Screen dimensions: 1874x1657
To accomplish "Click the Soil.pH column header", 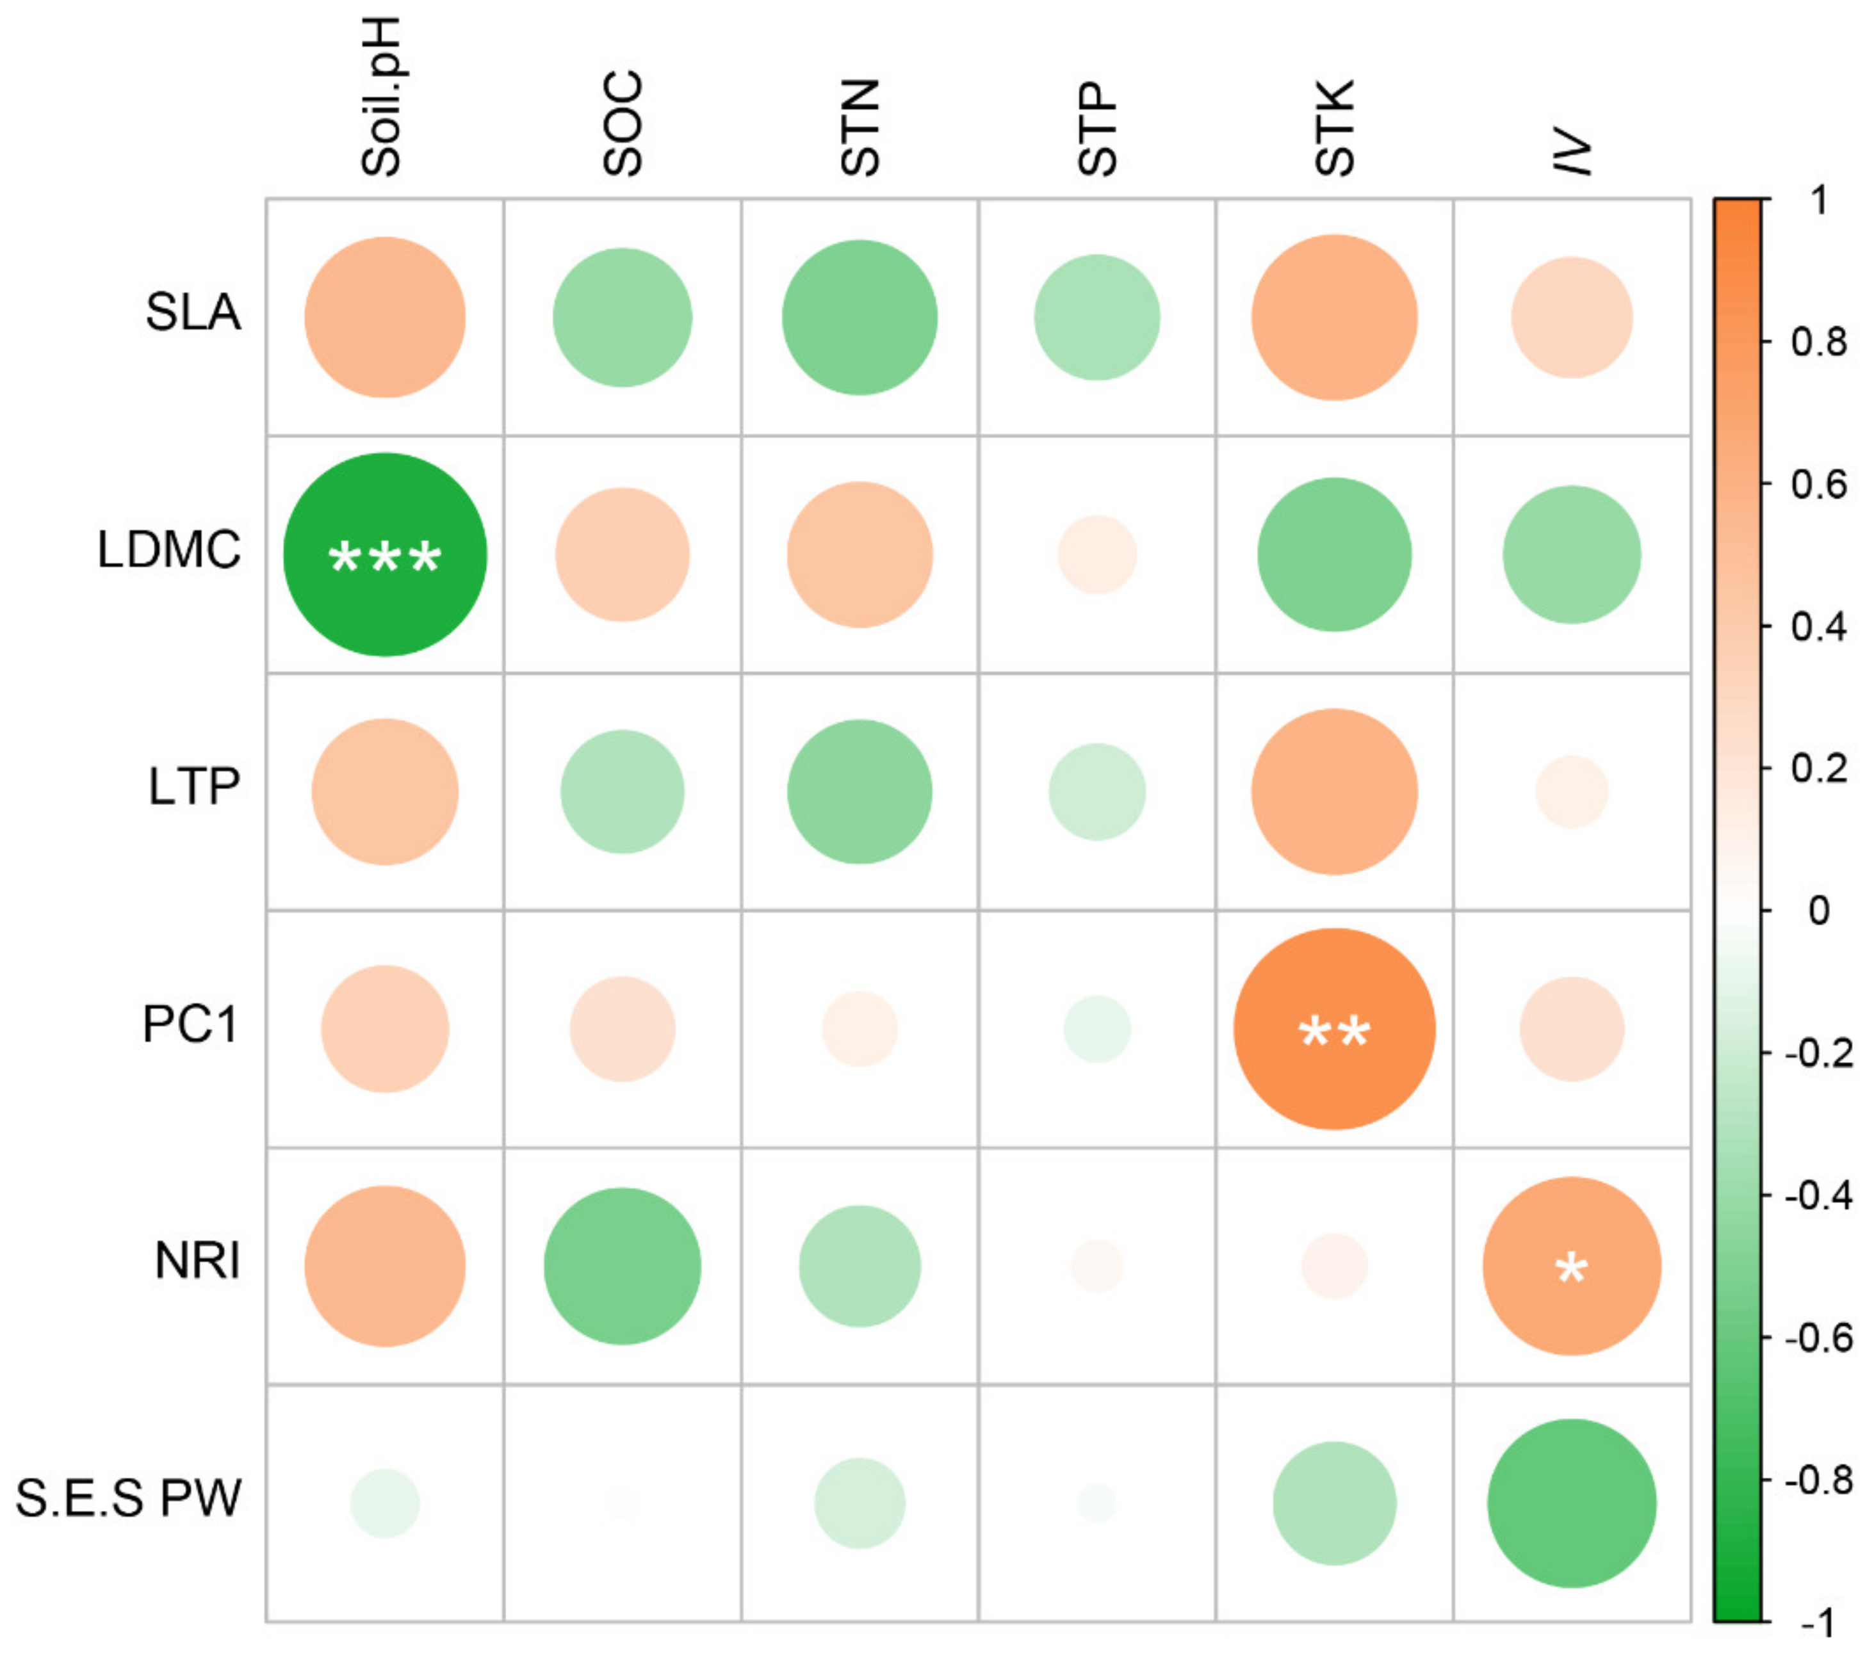I will (382, 97).
